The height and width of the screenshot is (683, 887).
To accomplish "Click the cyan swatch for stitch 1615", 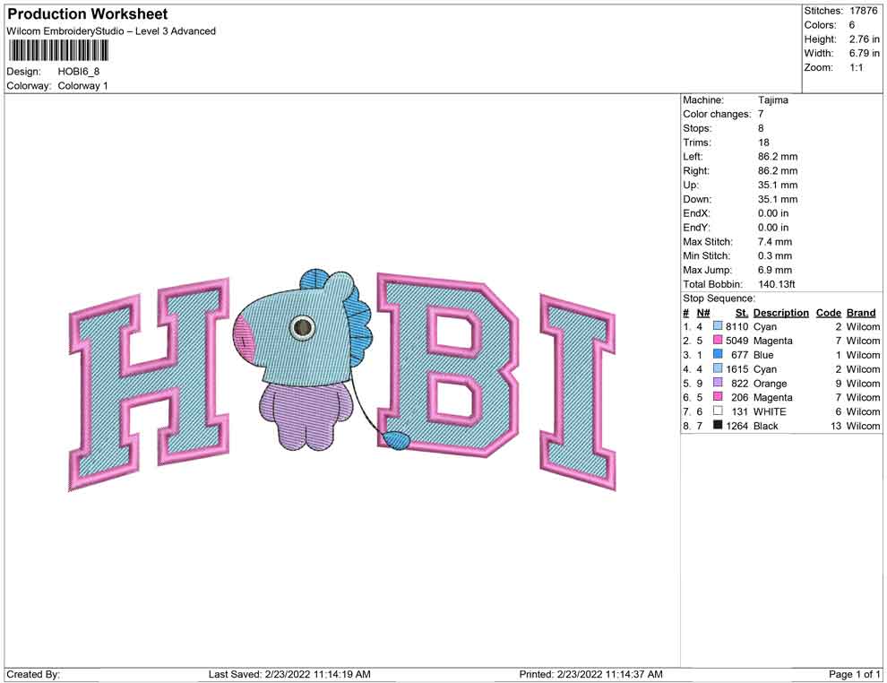I will tap(718, 368).
